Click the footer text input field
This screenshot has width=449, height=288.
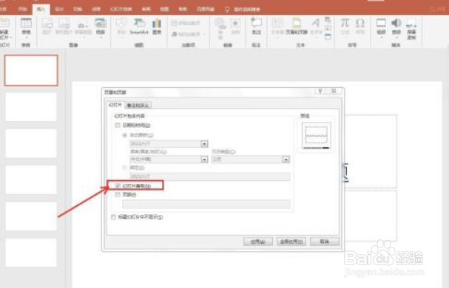coord(206,204)
